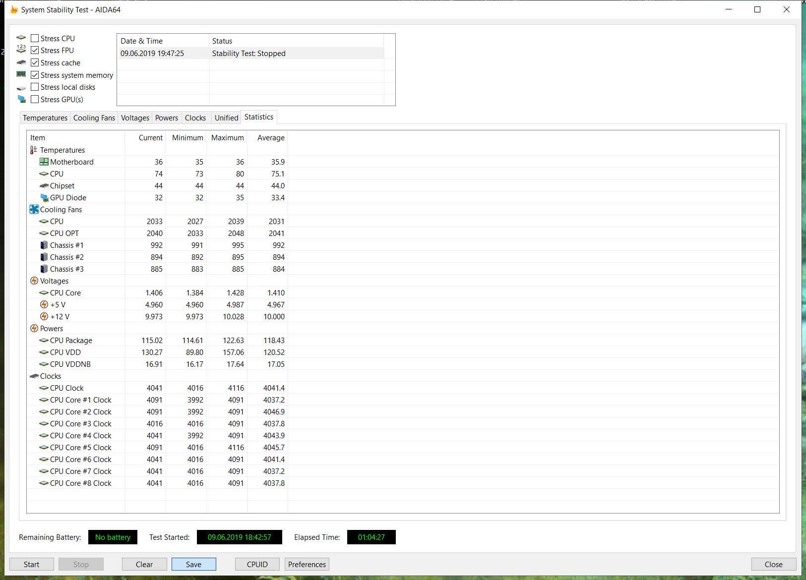Click the CPU Core voltage row icon
The width and height of the screenshot is (806, 580).
[44, 292]
